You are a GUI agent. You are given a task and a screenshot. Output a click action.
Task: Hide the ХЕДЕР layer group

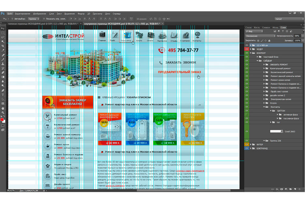tap(247, 49)
